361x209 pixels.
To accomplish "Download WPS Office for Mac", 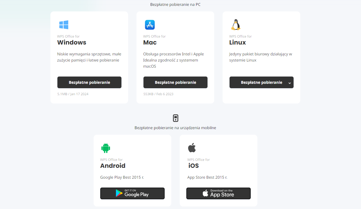I will pyautogui.click(x=175, y=82).
